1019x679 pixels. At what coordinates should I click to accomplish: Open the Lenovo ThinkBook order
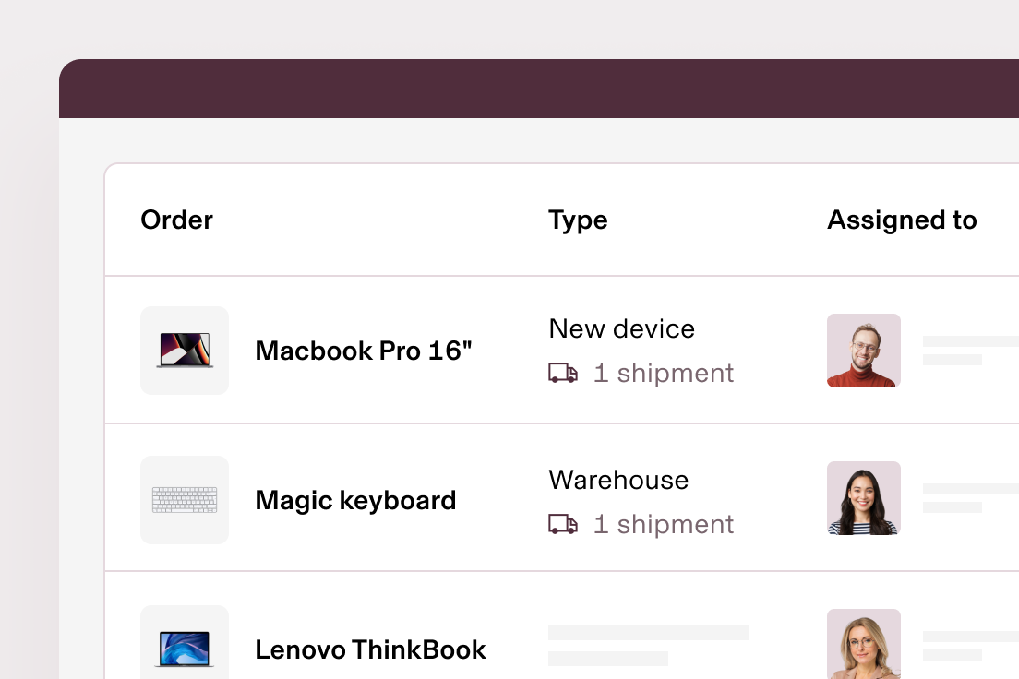tap(370, 649)
